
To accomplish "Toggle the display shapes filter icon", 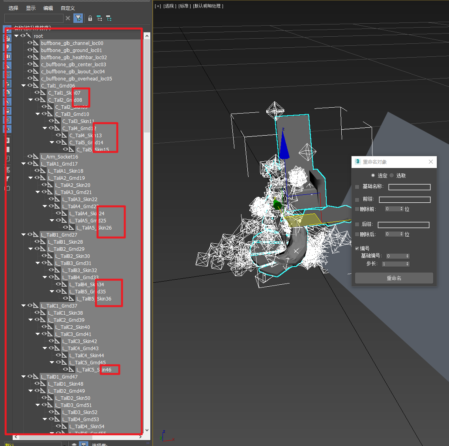I will [8, 38].
